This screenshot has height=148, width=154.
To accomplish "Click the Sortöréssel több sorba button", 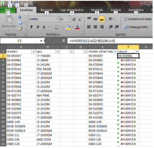I will 137,19.
